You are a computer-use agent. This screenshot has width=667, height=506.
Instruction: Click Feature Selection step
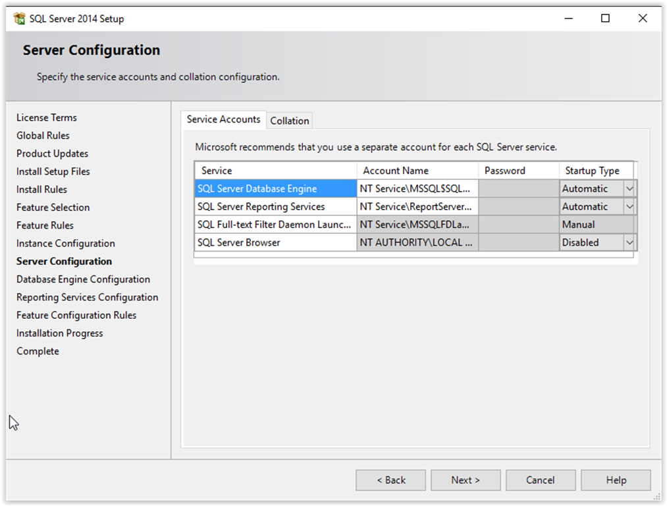point(53,208)
